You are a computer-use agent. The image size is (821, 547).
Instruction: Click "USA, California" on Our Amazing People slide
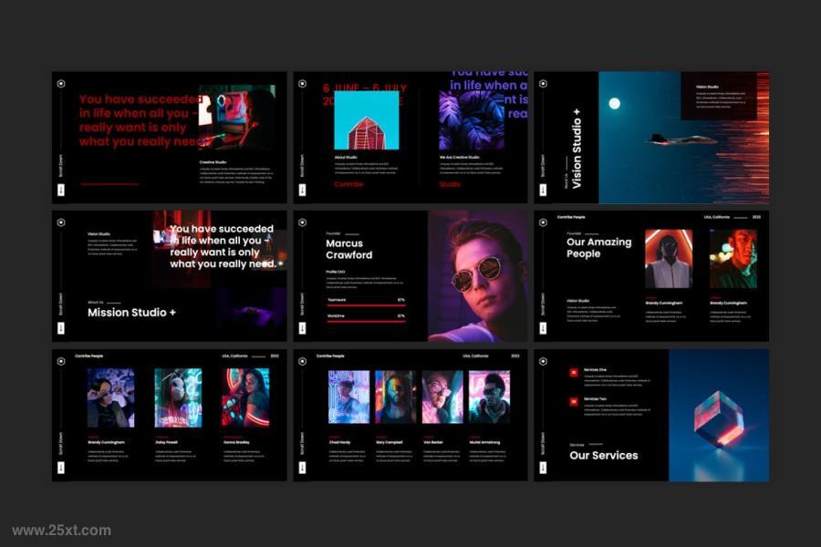(x=717, y=217)
